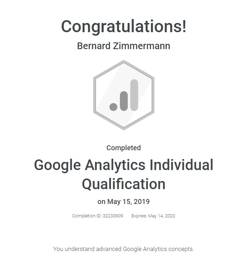249x263 pixels.
Task: Select the small dot in Analytics logo
Action: coord(114,107)
